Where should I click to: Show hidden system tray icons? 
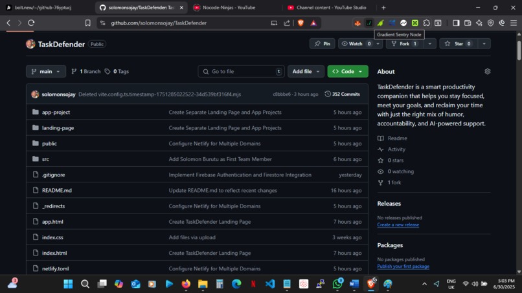[x=424, y=284]
